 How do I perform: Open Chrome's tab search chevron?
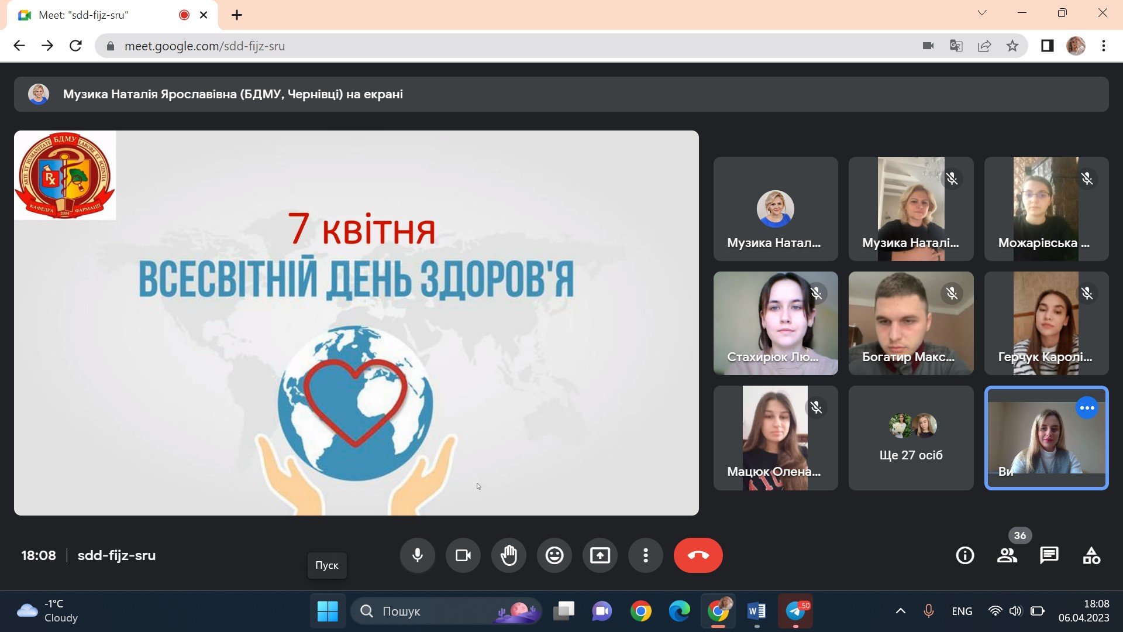982,13
